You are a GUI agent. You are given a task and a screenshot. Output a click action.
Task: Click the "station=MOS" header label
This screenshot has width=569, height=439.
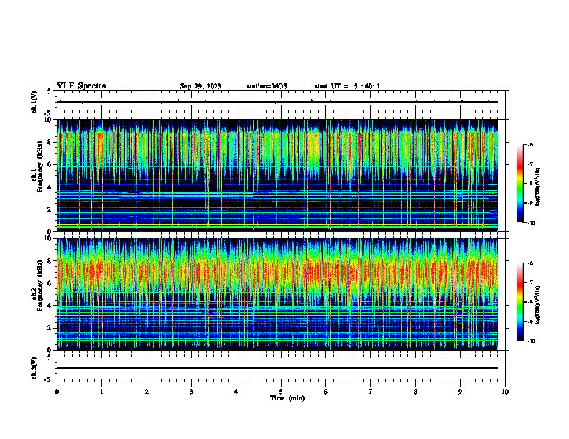coord(267,86)
